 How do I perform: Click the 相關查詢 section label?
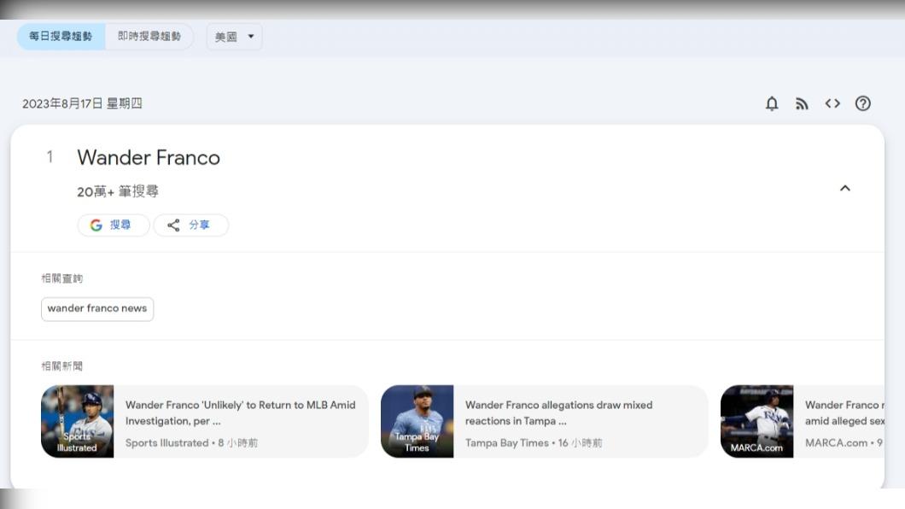[x=61, y=278]
